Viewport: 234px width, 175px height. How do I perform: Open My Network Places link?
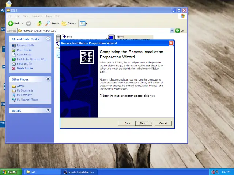[x=27, y=100]
